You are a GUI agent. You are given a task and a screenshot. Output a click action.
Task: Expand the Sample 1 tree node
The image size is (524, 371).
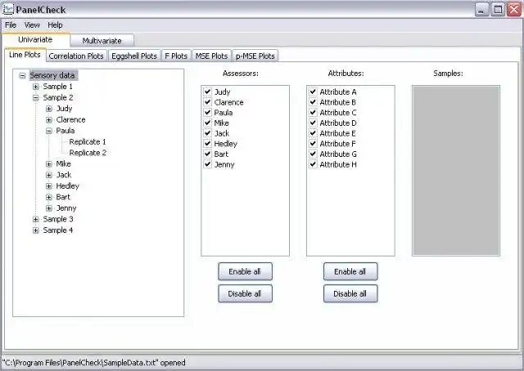coord(36,87)
